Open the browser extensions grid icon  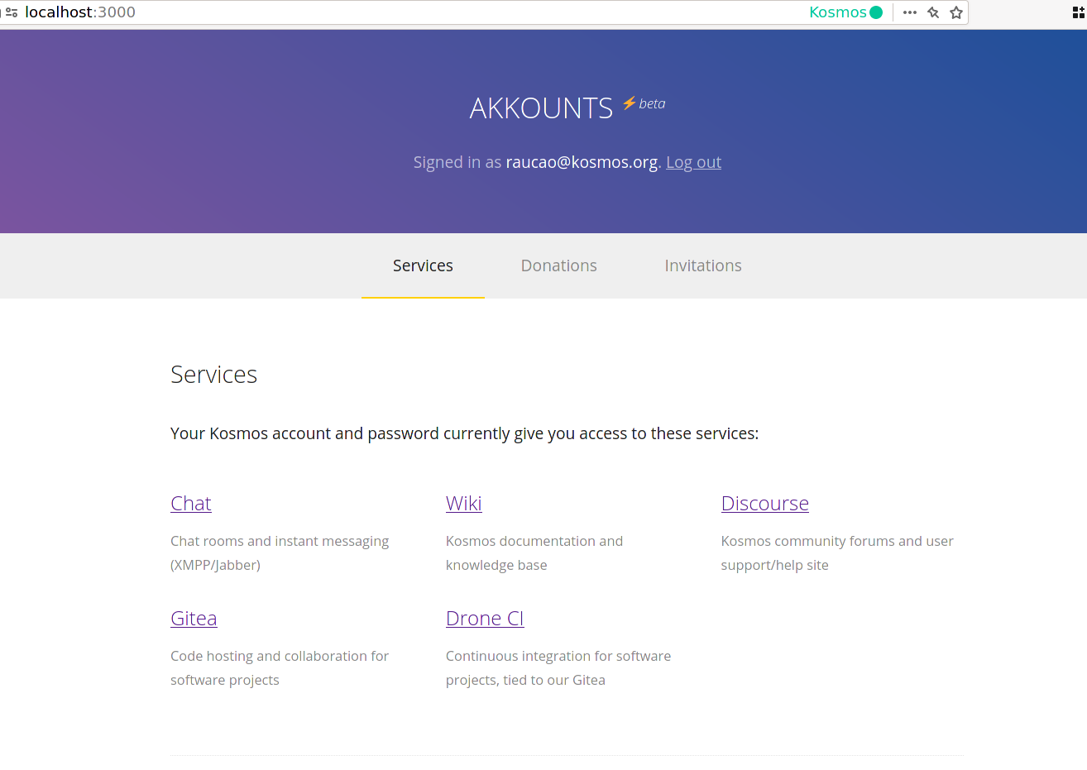1078,12
